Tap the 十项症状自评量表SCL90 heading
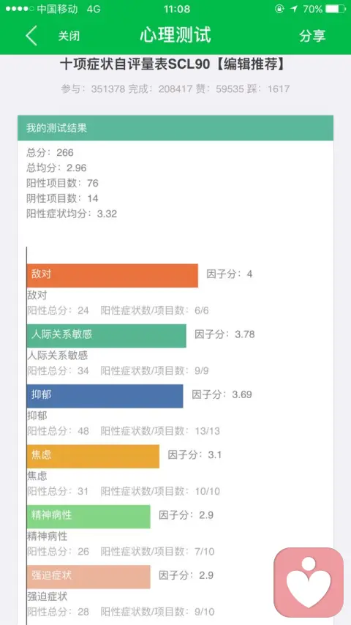Screen dimensions: 351x625 [x=135, y=64]
